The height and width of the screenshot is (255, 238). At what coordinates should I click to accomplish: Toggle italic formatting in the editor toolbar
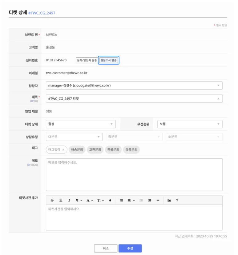coord(69,200)
